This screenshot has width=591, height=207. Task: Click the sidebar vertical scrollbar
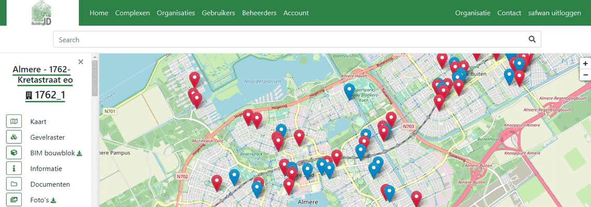[95, 78]
